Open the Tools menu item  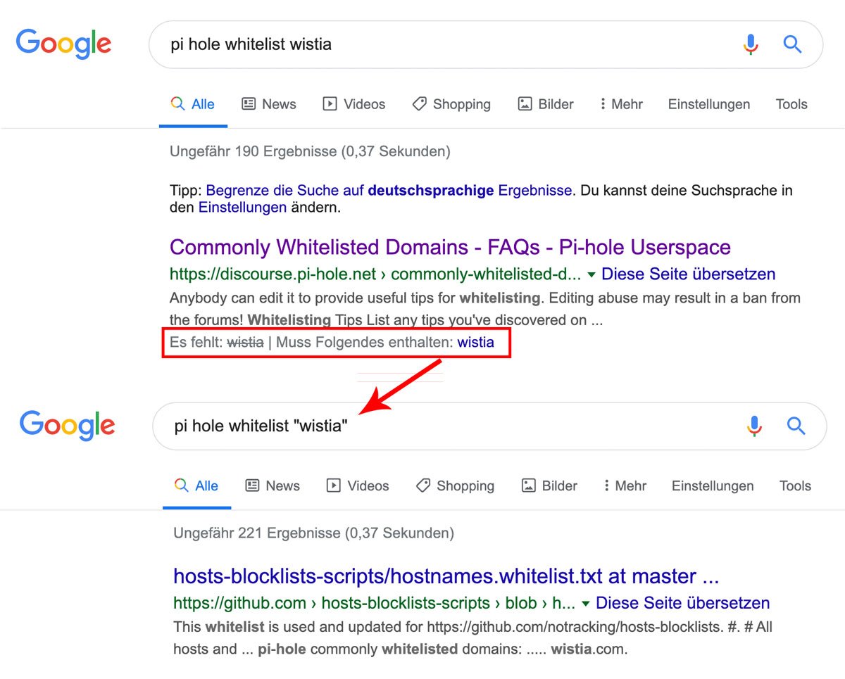tap(791, 103)
